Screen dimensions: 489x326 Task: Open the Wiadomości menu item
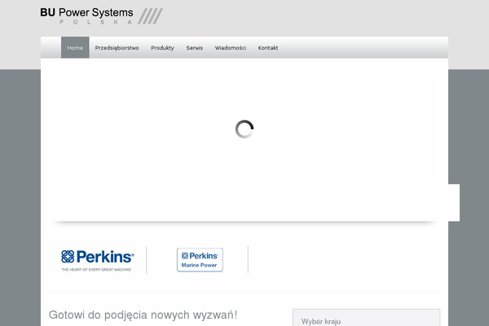click(231, 48)
